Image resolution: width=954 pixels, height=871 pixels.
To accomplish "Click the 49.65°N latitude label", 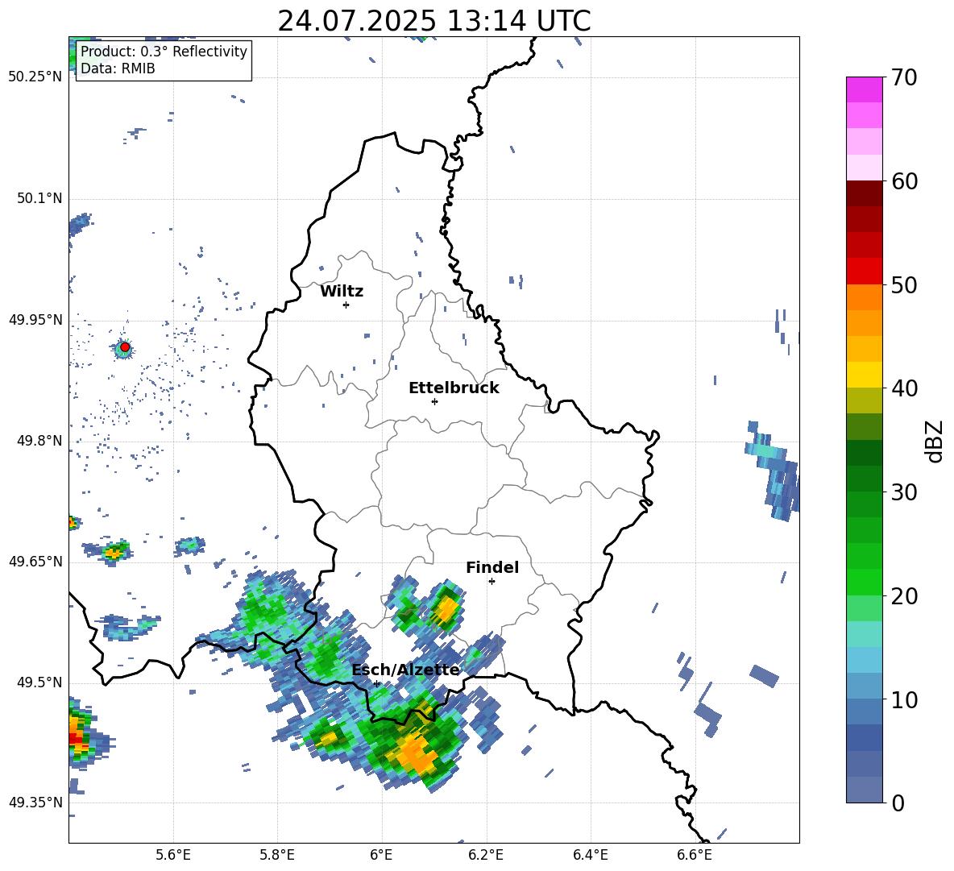I will (x=35, y=562).
